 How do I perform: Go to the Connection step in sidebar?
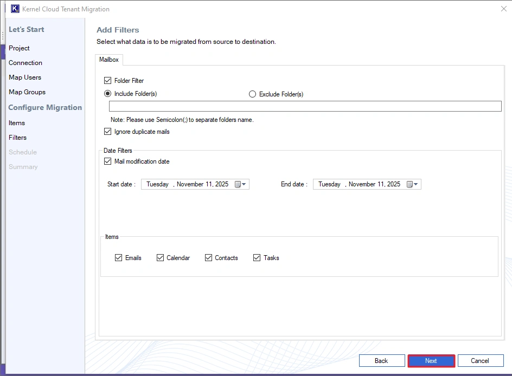[25, 63]
